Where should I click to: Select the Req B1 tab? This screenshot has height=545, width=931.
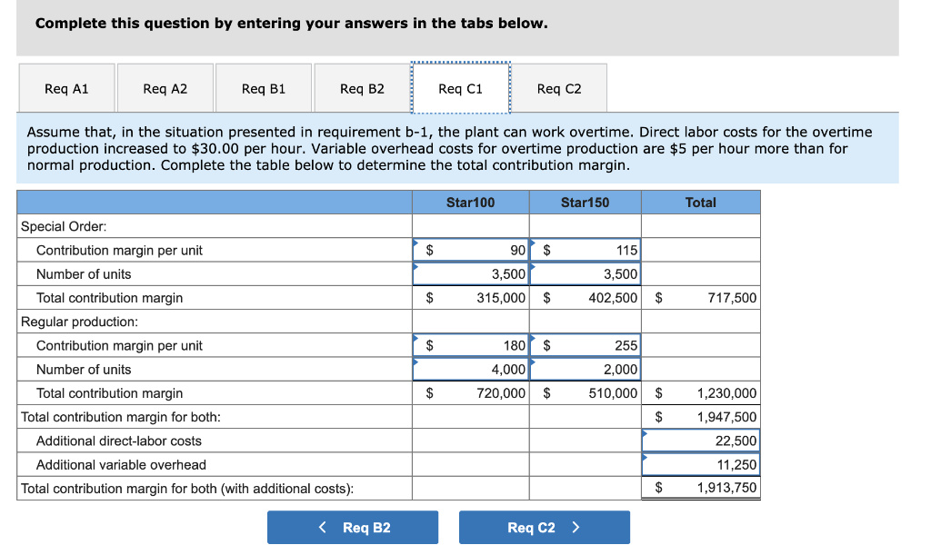(264, 88)
